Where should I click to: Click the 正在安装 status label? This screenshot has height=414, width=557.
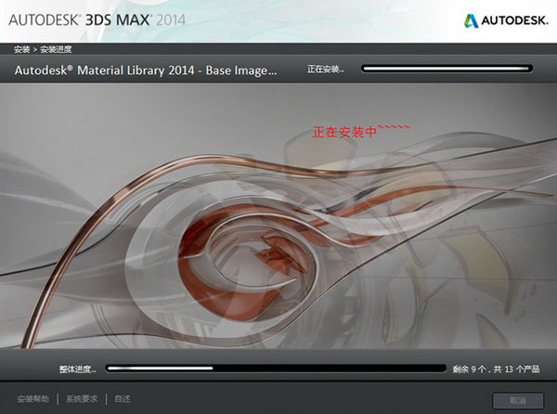[x=325, y=69]
